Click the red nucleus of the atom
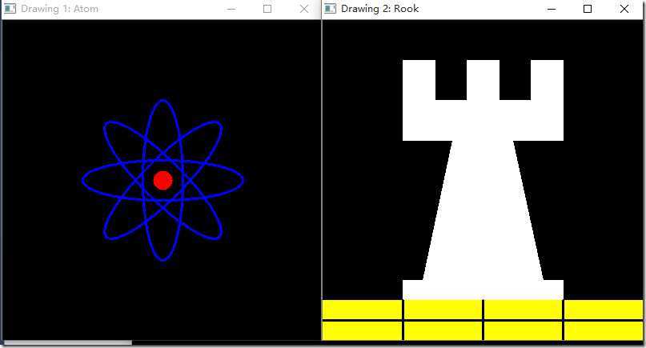 tap(163, 180)
